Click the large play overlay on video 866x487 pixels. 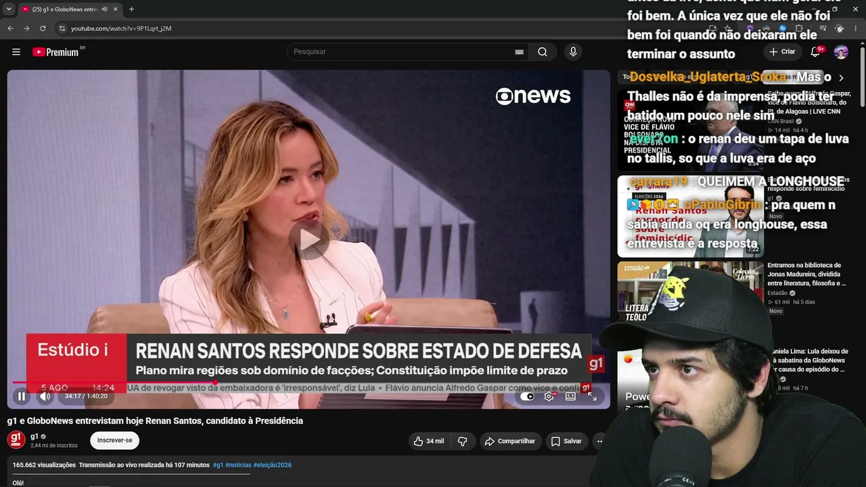point(309,239)
